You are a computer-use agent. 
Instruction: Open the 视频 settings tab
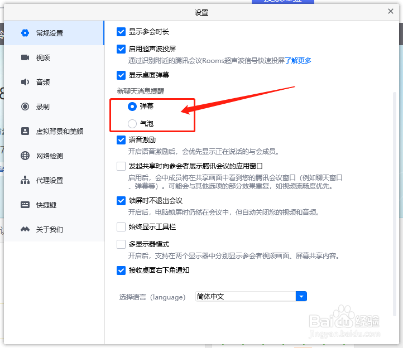54,57
